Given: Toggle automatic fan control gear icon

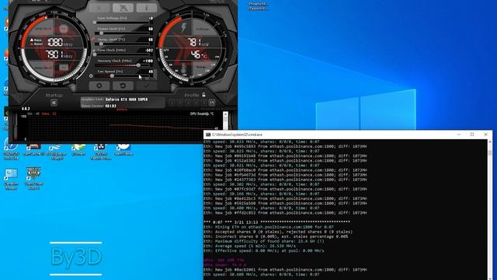Looking at the screenshot, I should 91,76.
